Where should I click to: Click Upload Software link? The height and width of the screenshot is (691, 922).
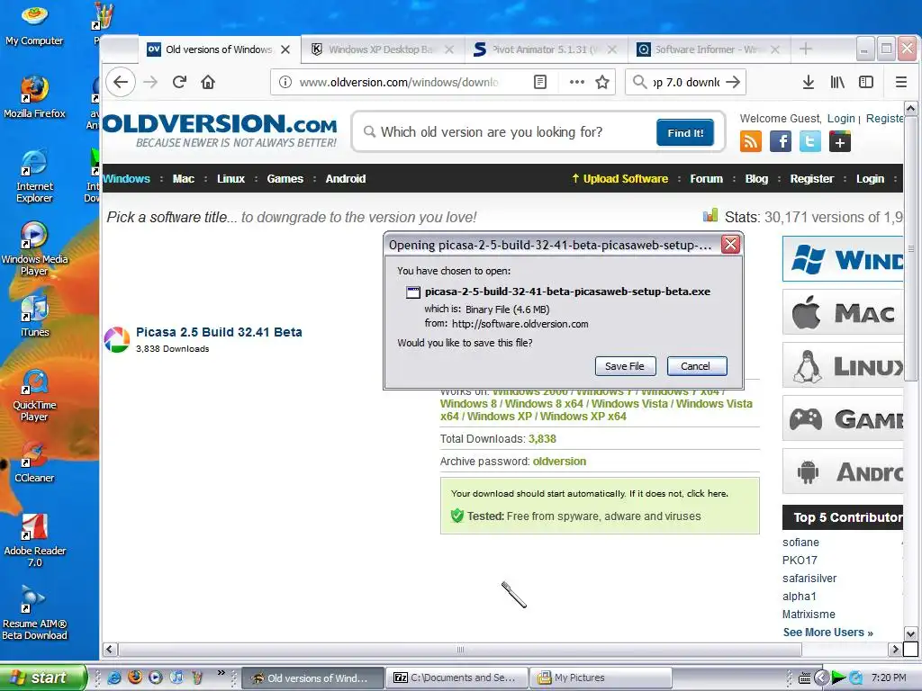[x=619, y=179]
